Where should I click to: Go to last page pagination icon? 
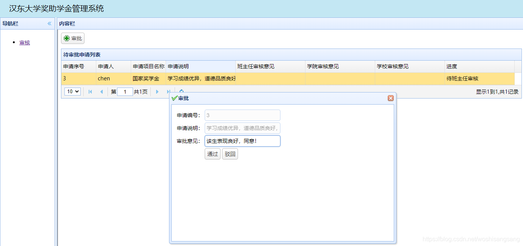[168, 91]
